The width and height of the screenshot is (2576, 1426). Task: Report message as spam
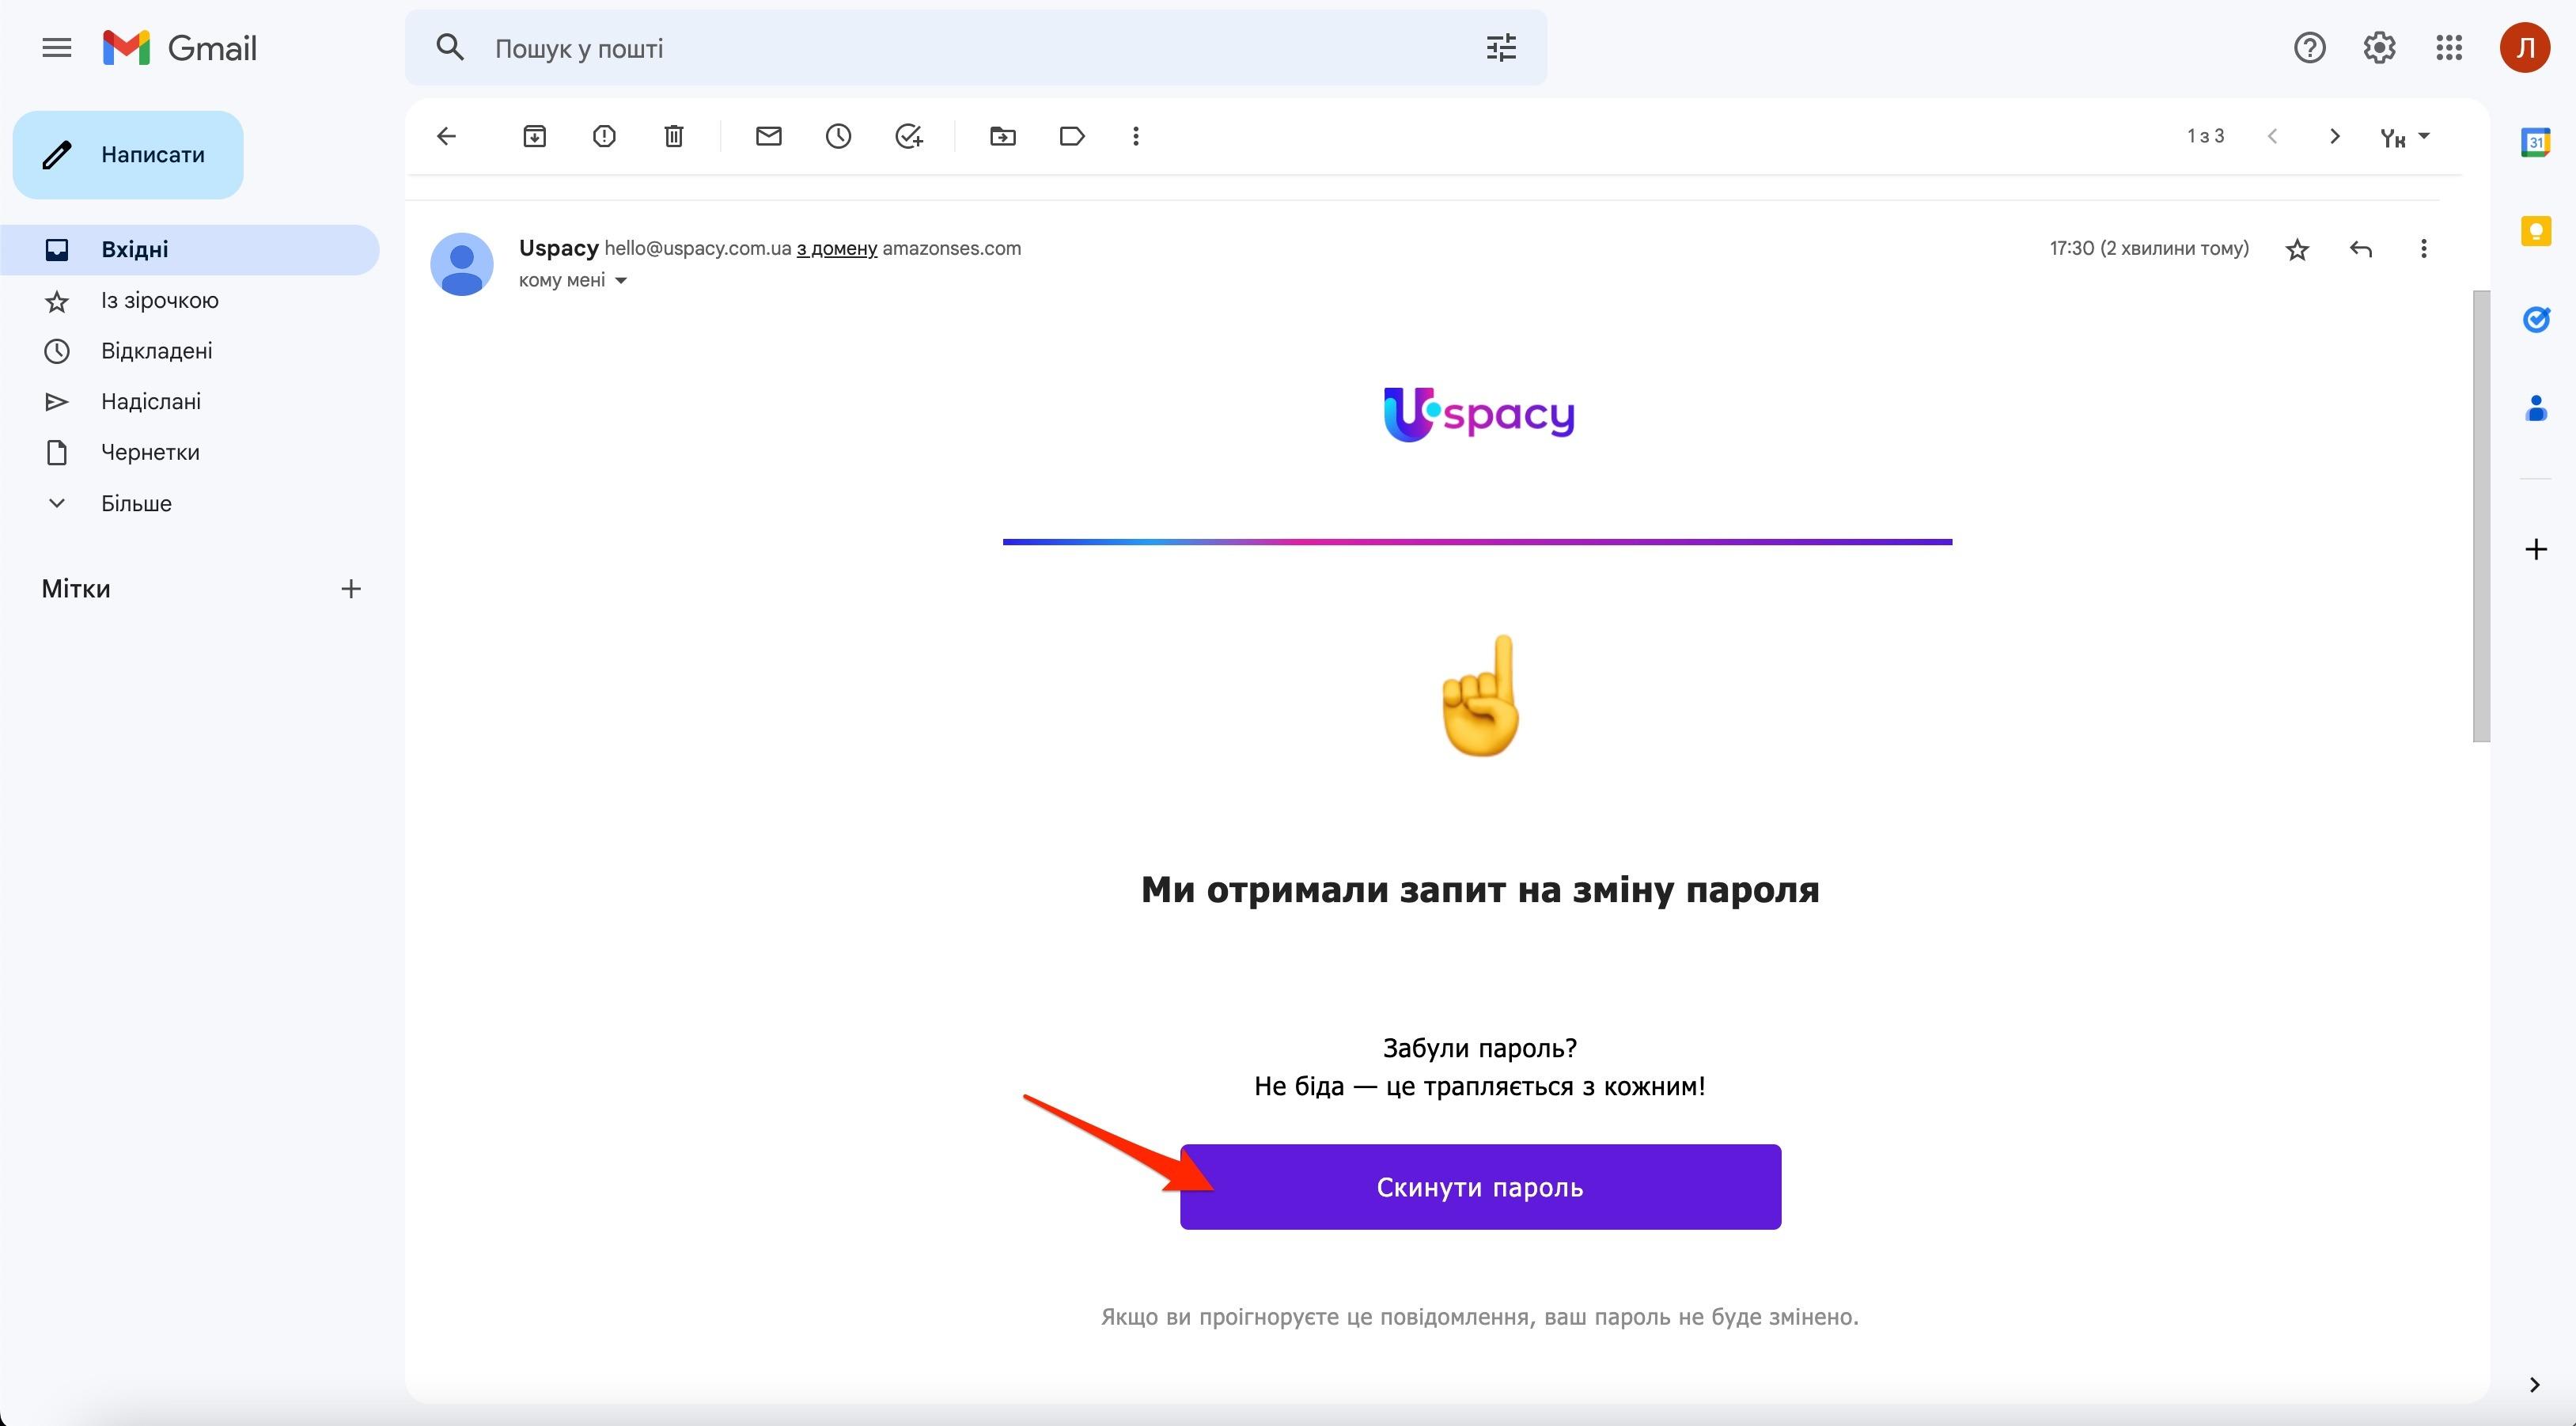tap(604, 136)
